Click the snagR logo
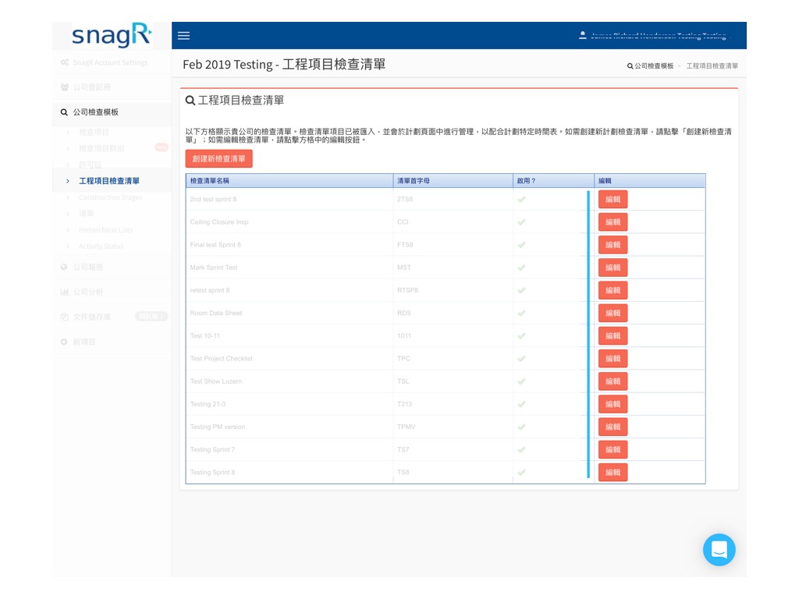 point(112,35)
